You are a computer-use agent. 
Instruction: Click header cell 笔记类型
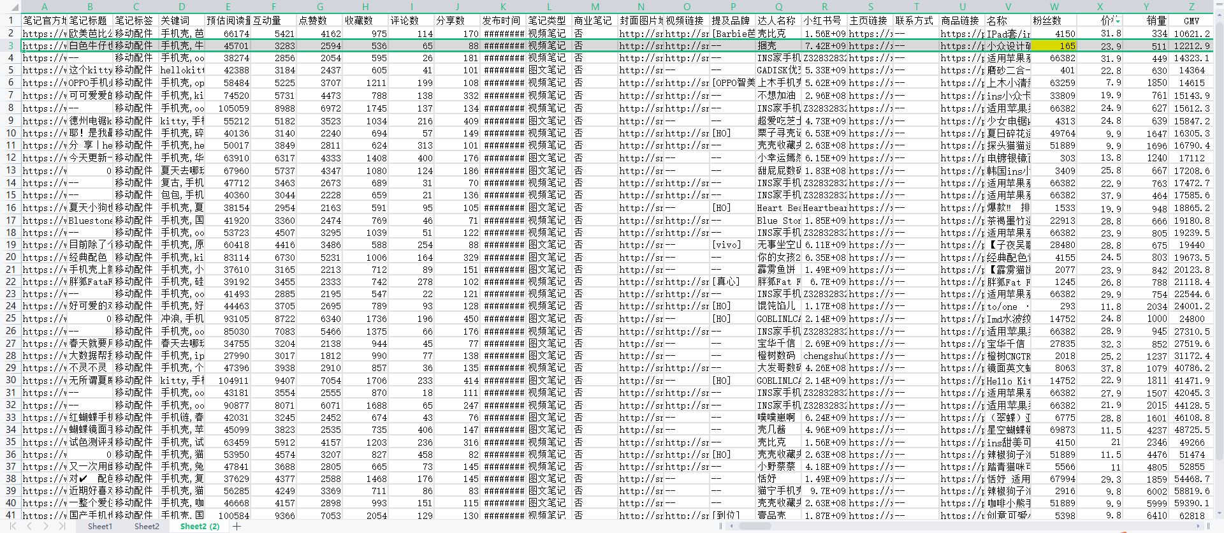tap(549, 20)
